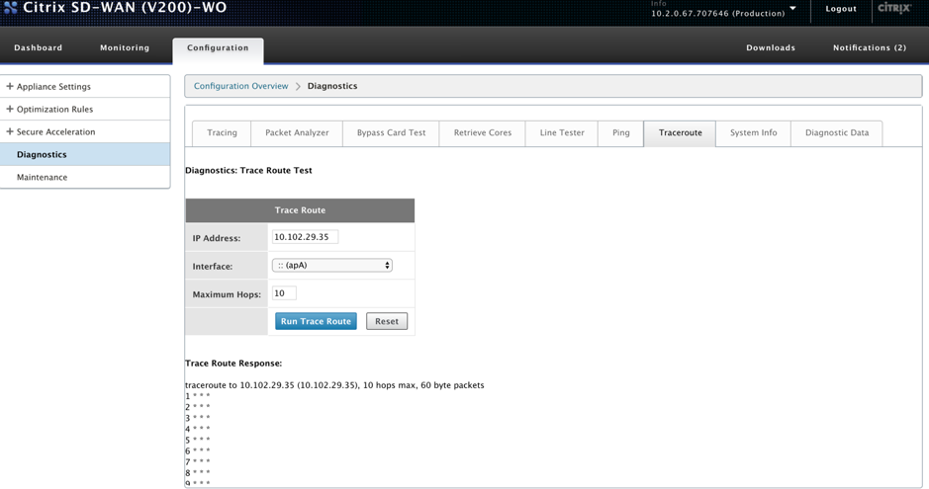Viewport: 929px width, 489px height.
Task: Click the Interface label
Action: 212,267
